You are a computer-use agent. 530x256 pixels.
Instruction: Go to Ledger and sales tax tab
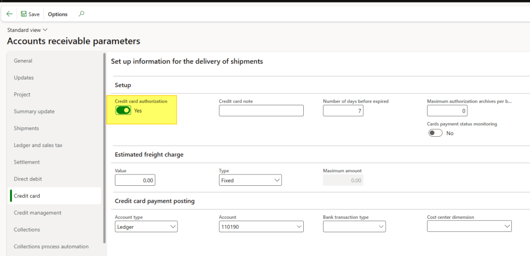coord(38,145)
